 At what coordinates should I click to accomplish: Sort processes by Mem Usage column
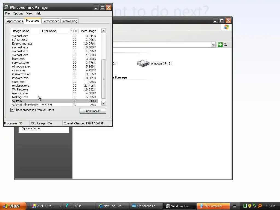[x=88, y=31]
